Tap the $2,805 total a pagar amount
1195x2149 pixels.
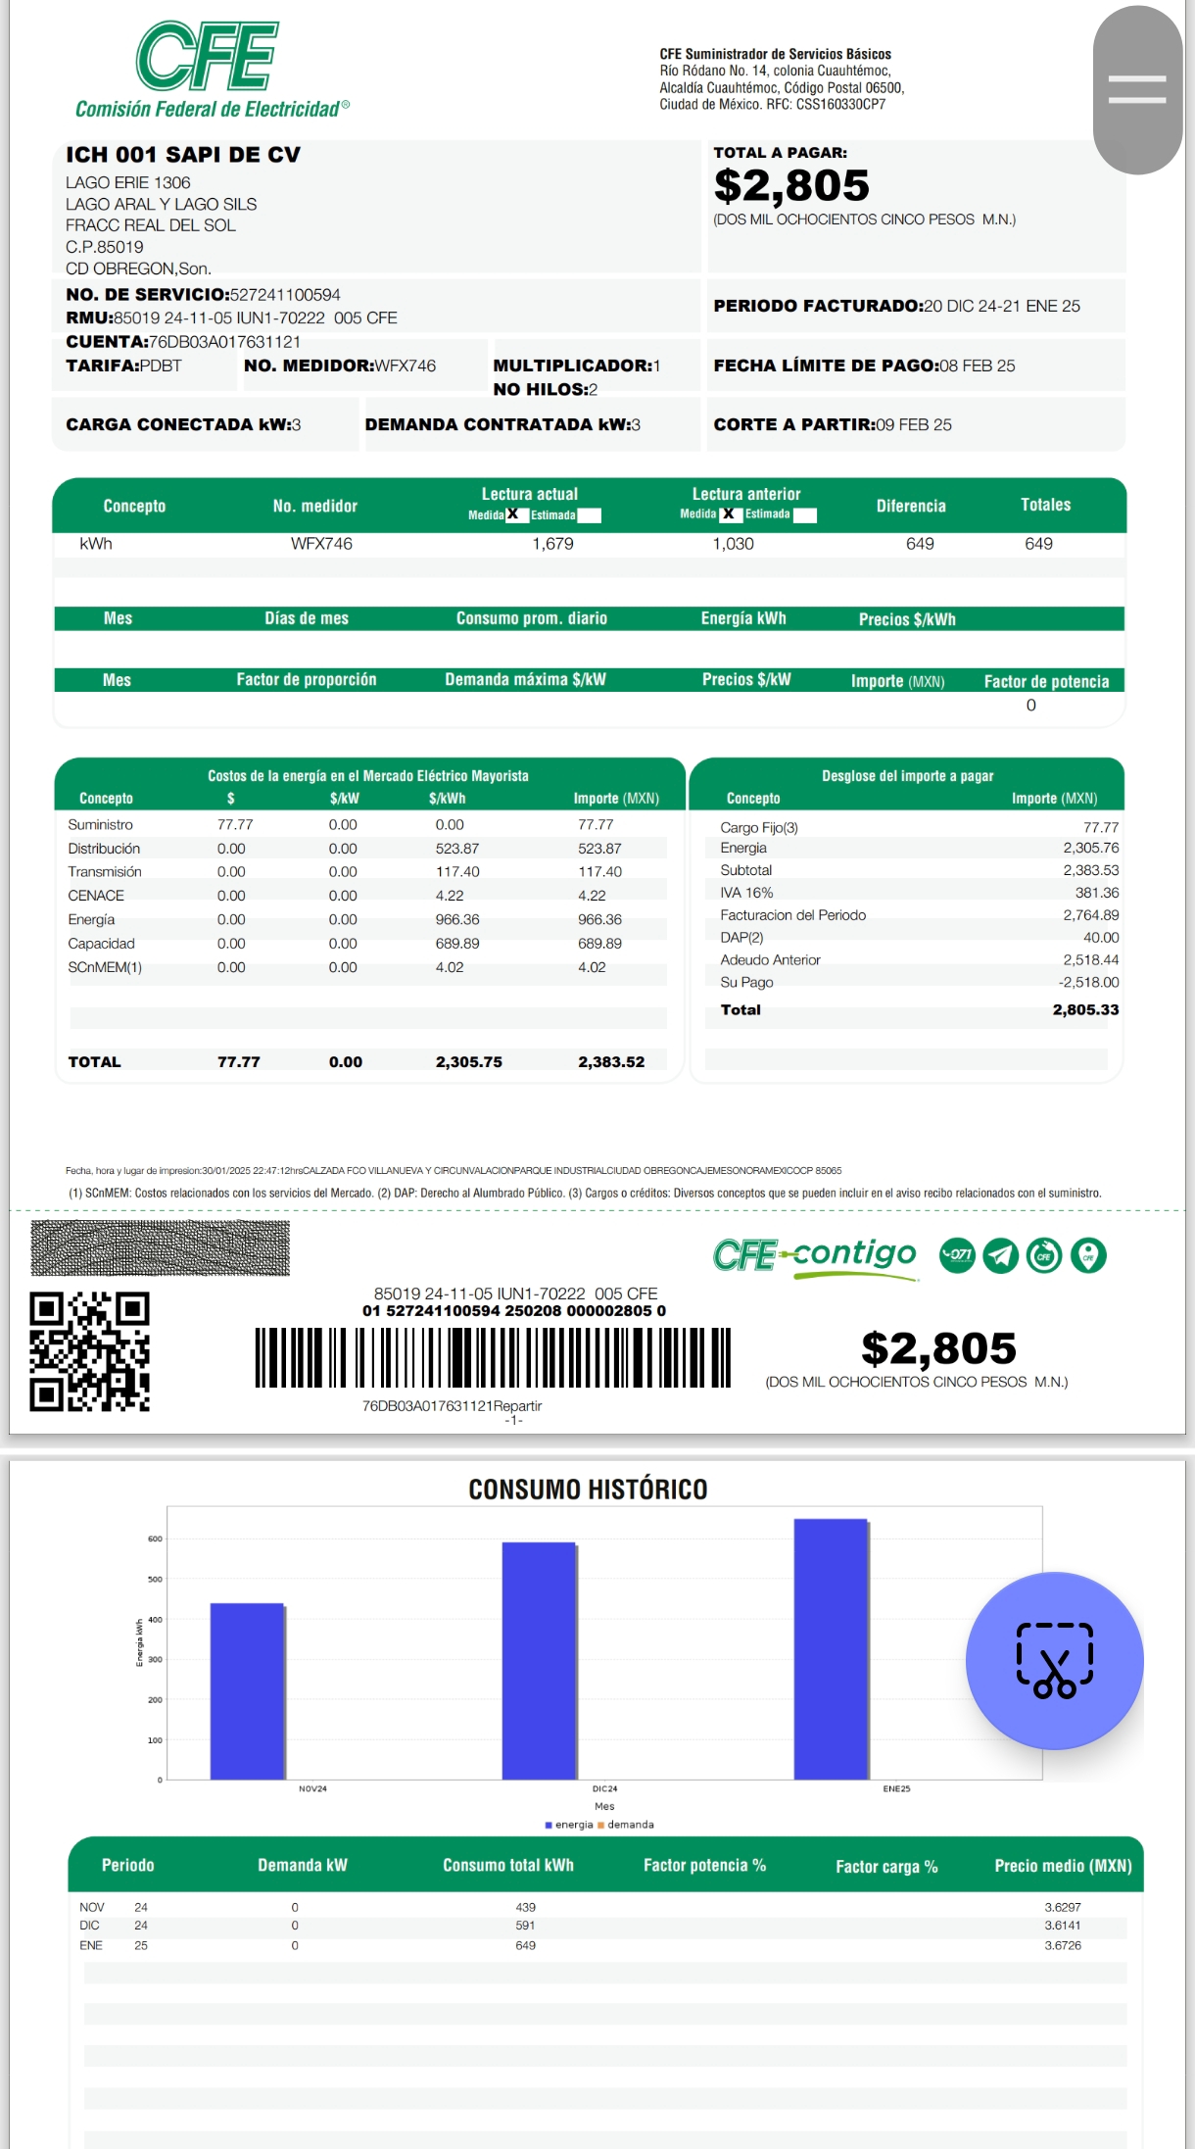[791, 185]
